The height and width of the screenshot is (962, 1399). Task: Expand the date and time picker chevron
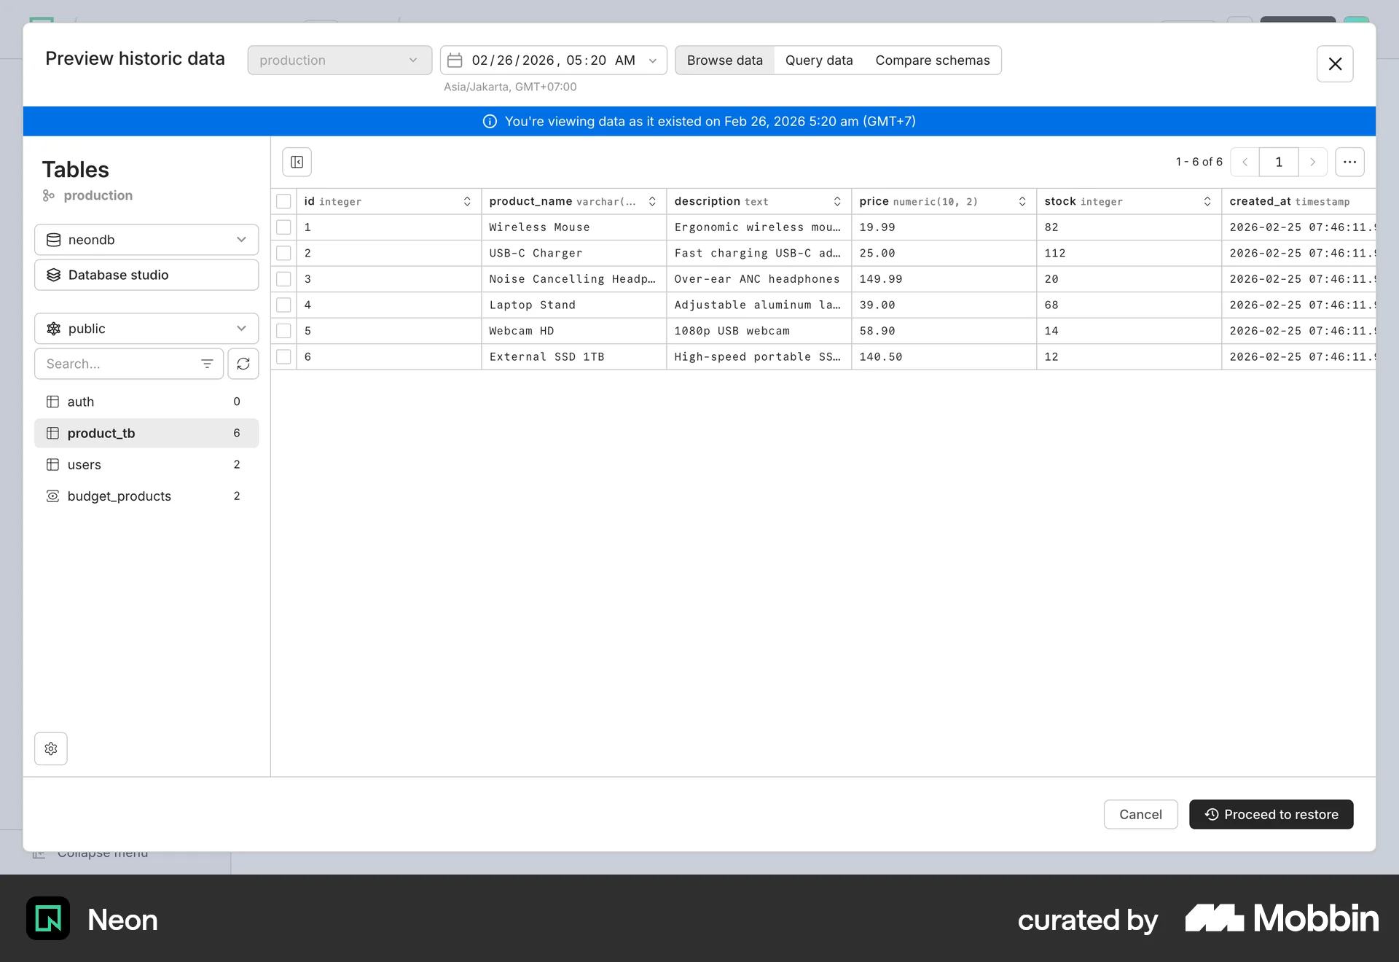click(653, 60)
